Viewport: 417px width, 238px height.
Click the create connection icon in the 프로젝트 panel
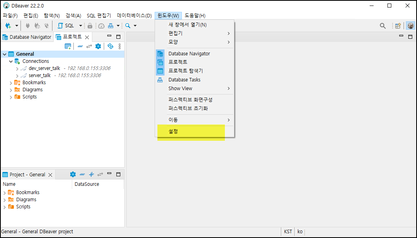pyautogui.click(x=68, y=46)
